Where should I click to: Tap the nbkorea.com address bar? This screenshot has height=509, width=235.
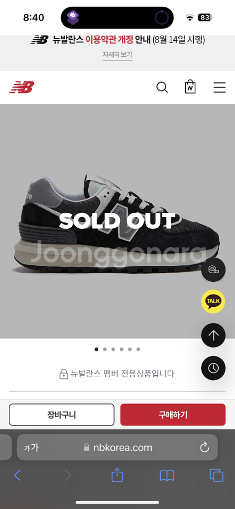tap(117, 448)
